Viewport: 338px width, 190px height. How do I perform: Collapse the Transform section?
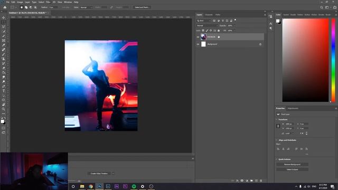coord(277,120)
